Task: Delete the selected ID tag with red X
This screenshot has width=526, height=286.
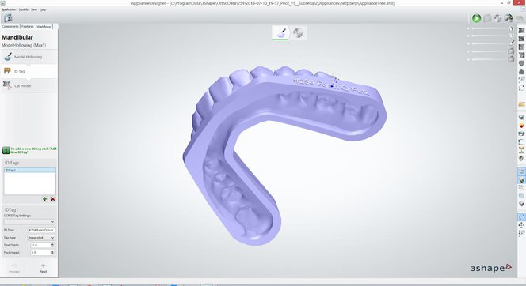Action: (x=52, y=199)
